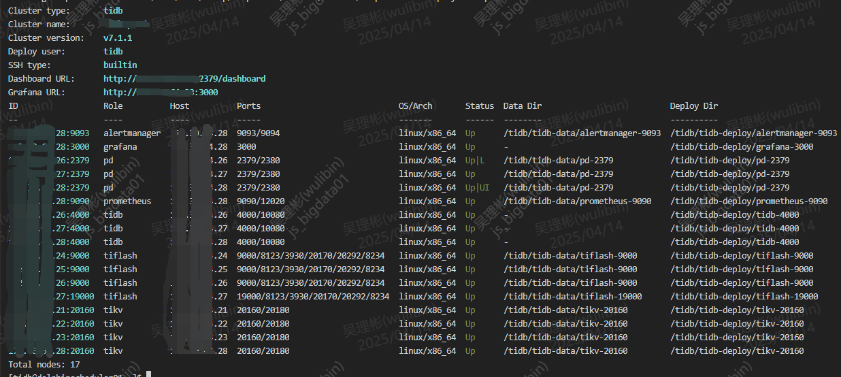841x377 pixels.
Task: Click the Status column header
Action: tap(480, 106)
